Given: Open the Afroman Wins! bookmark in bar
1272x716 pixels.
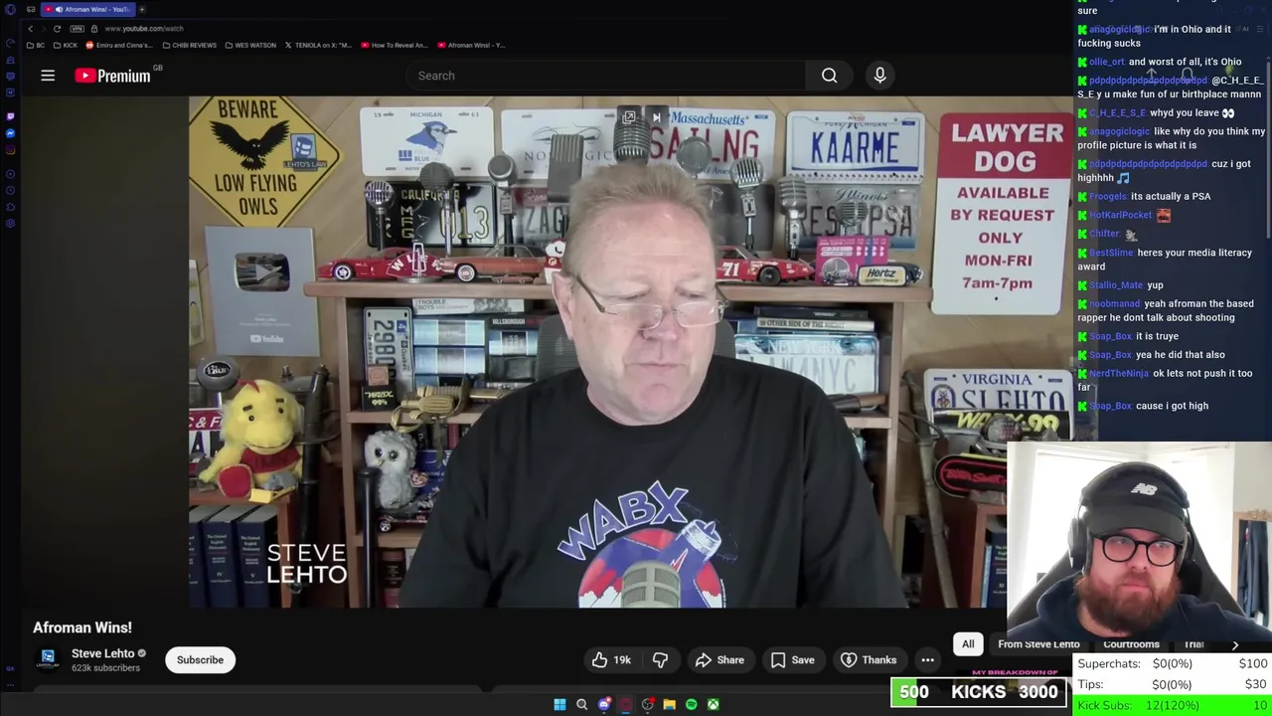Looking at the screenshot, I should 471,45.
